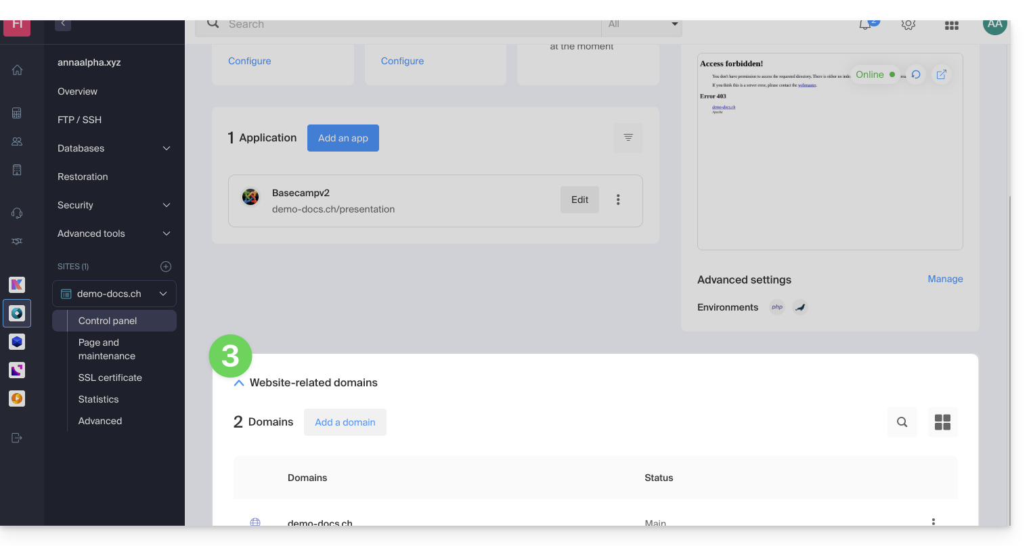Click the home icon in left rail
This screenshot has width=1031, height=546.
[17, 70]
